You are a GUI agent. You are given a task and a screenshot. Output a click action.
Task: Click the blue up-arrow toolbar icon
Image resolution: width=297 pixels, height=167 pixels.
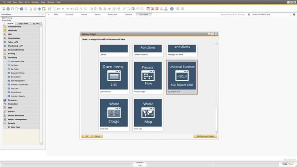point(39,9)
